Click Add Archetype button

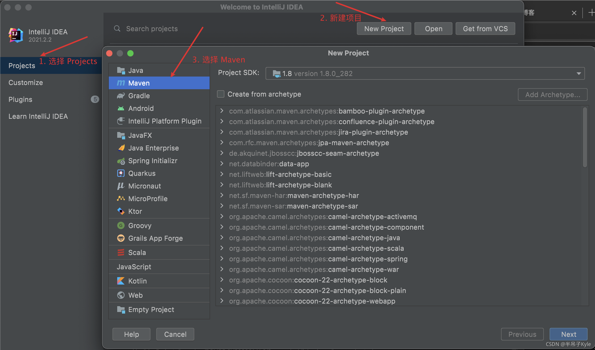tap(552, 94)
